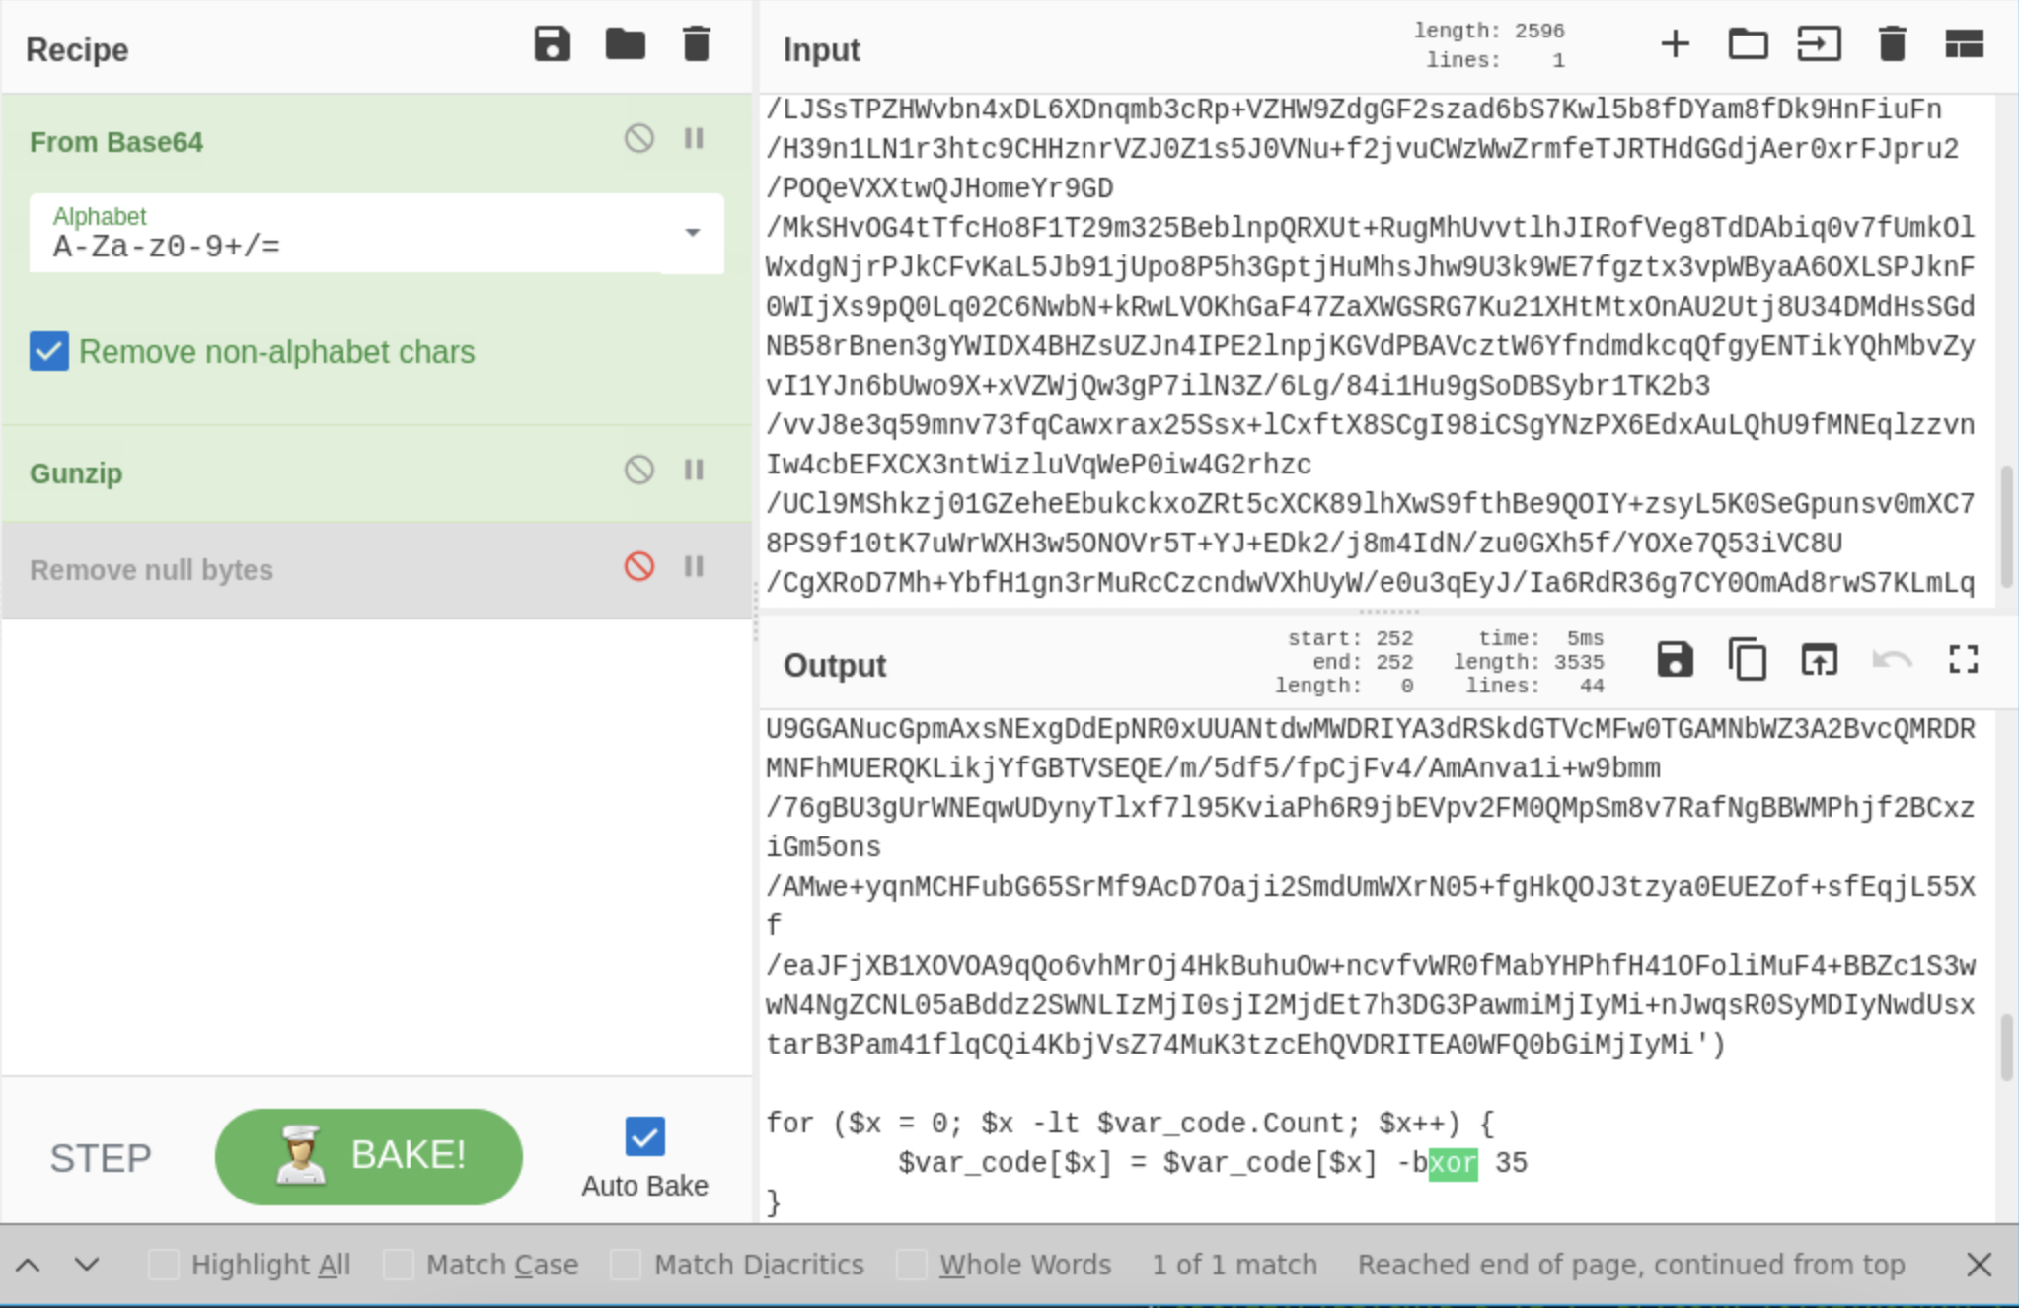2019x1308 pixels.
Task: Open a file as input
Action: 1748,43
